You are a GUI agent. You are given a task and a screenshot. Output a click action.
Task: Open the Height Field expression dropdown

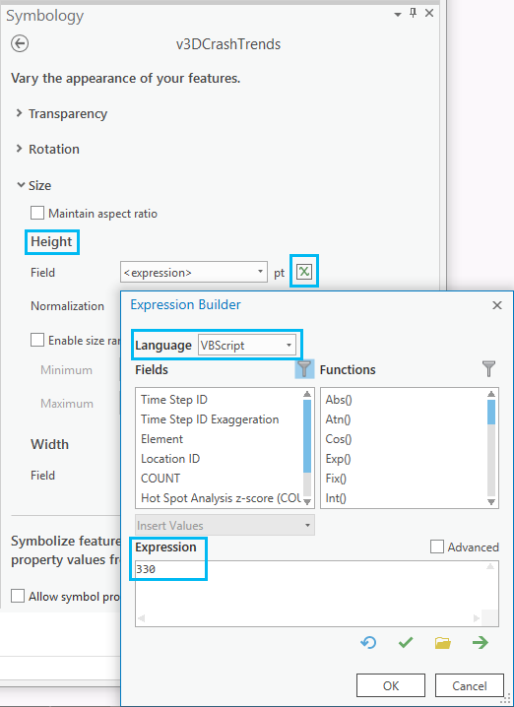point(194,272)
